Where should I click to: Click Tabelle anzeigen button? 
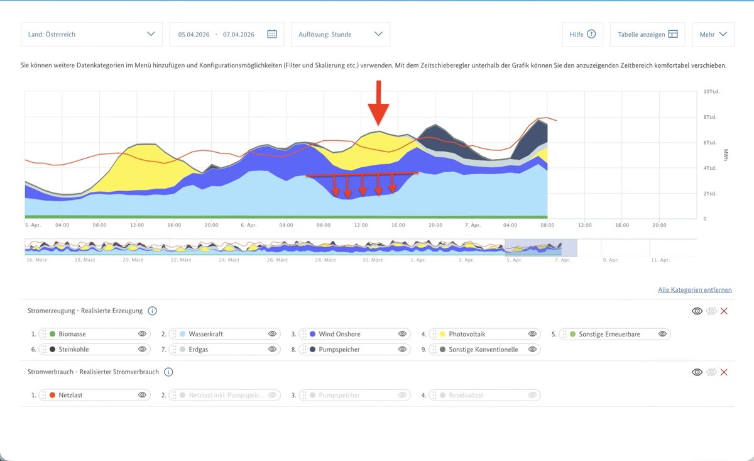click(648, 34)
